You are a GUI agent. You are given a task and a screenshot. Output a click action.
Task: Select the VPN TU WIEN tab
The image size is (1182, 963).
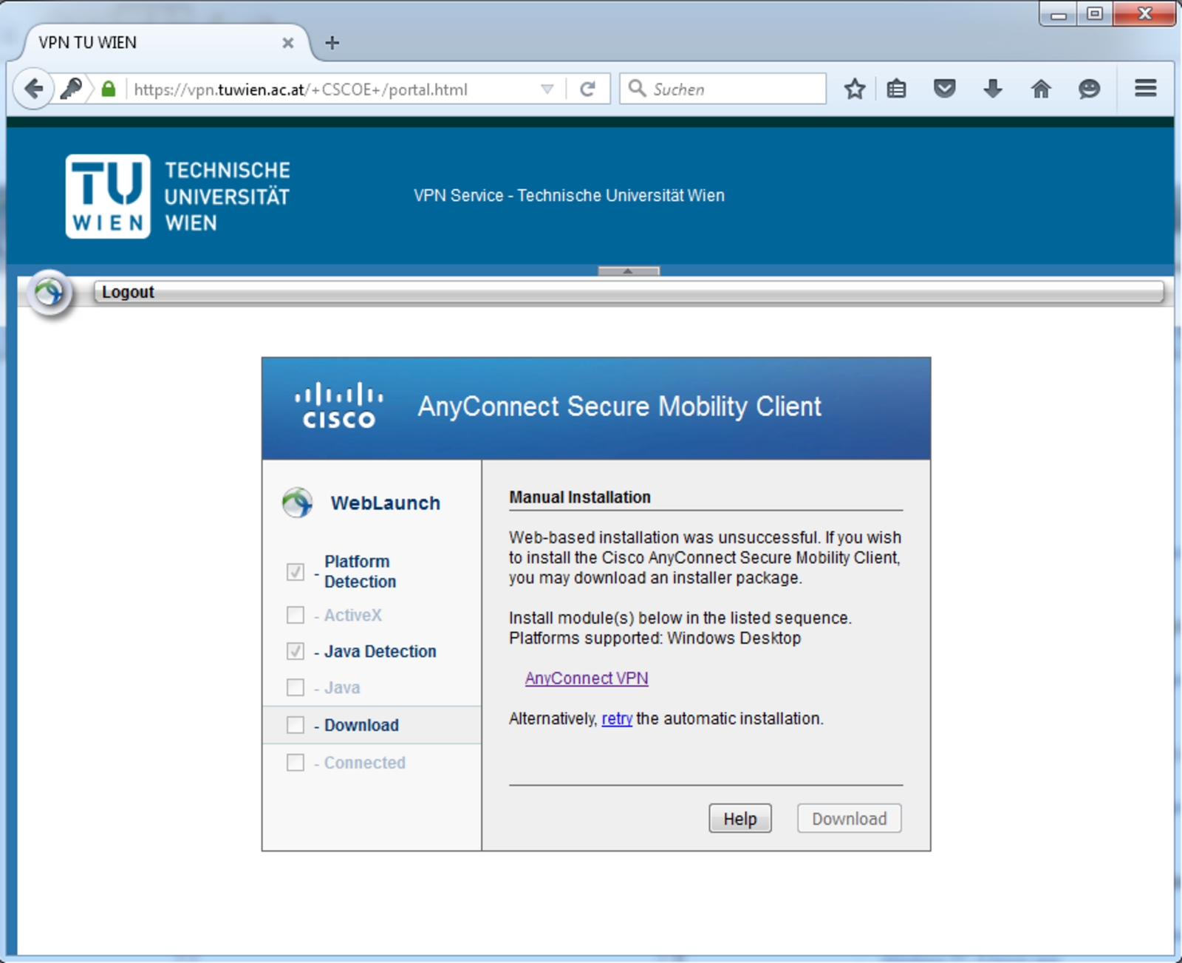pos(162,43)
